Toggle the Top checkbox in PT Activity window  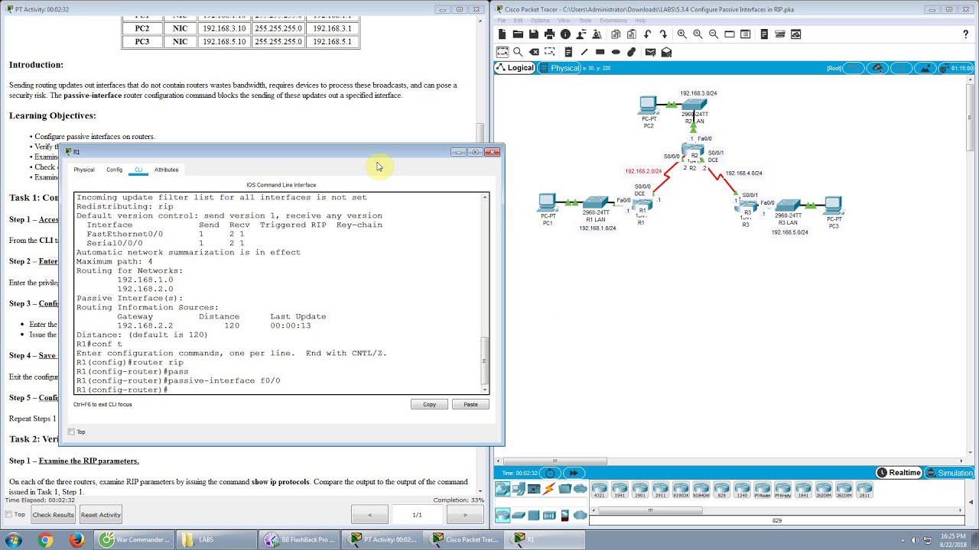[8, 515]
